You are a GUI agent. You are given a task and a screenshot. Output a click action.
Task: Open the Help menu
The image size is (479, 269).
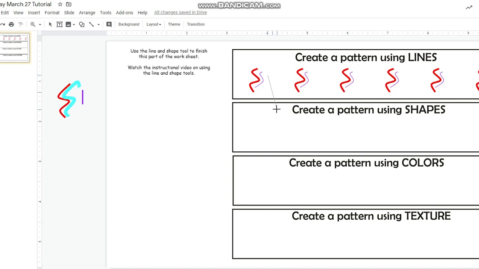pos(143,13)
